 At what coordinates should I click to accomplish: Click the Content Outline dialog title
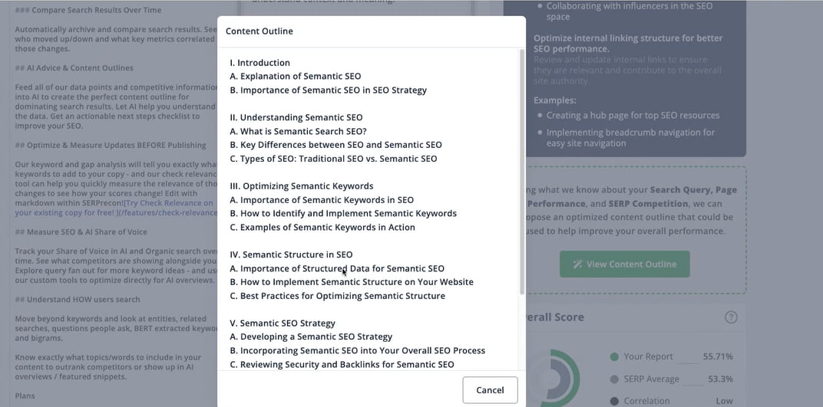tap(259, 31)
